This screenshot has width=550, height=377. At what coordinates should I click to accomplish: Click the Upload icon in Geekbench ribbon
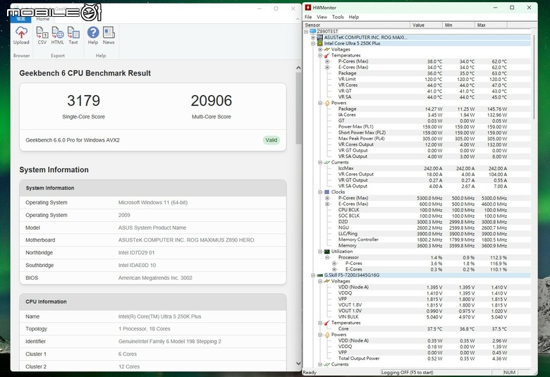[21, 32]
